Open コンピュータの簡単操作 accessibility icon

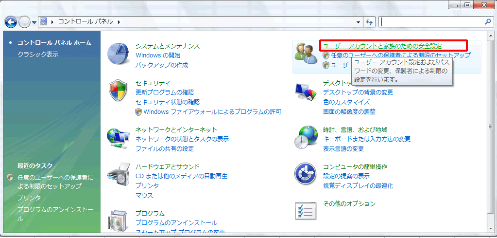(306, 174)
